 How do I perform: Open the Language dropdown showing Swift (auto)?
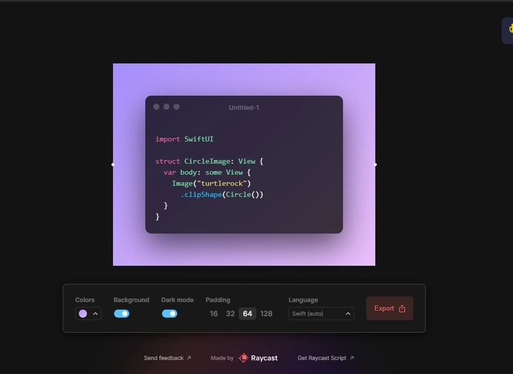pos(321,314)
